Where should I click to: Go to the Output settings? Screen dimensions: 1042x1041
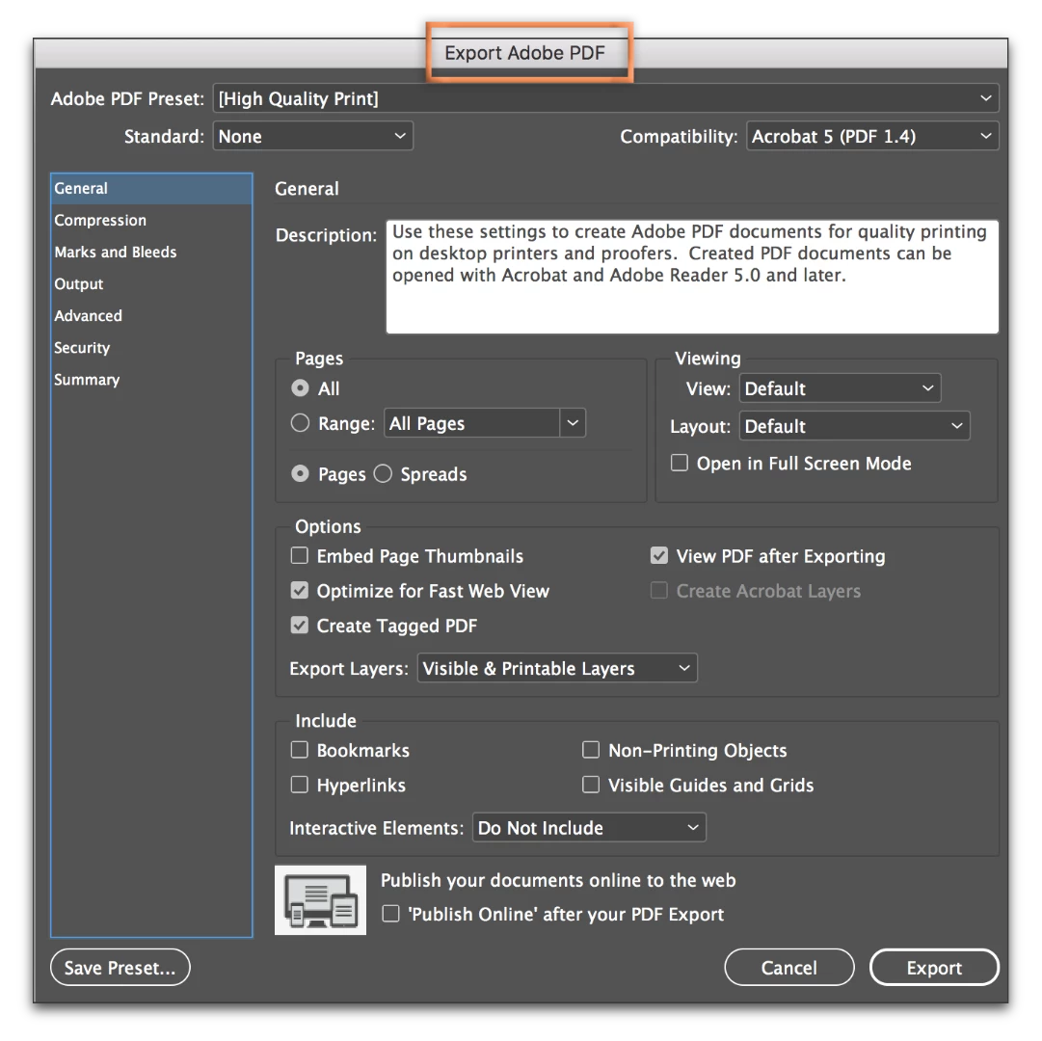point(151,283)
